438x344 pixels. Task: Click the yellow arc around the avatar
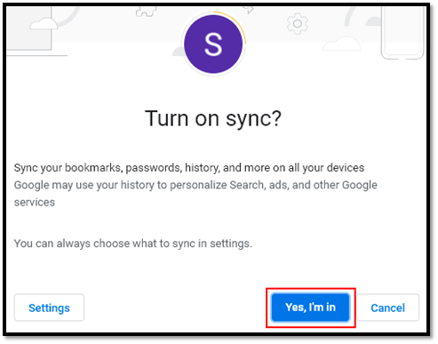click(234, 25)
